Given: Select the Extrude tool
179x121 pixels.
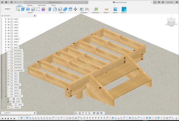Looking at the screenshot, I should pos(23,9).
